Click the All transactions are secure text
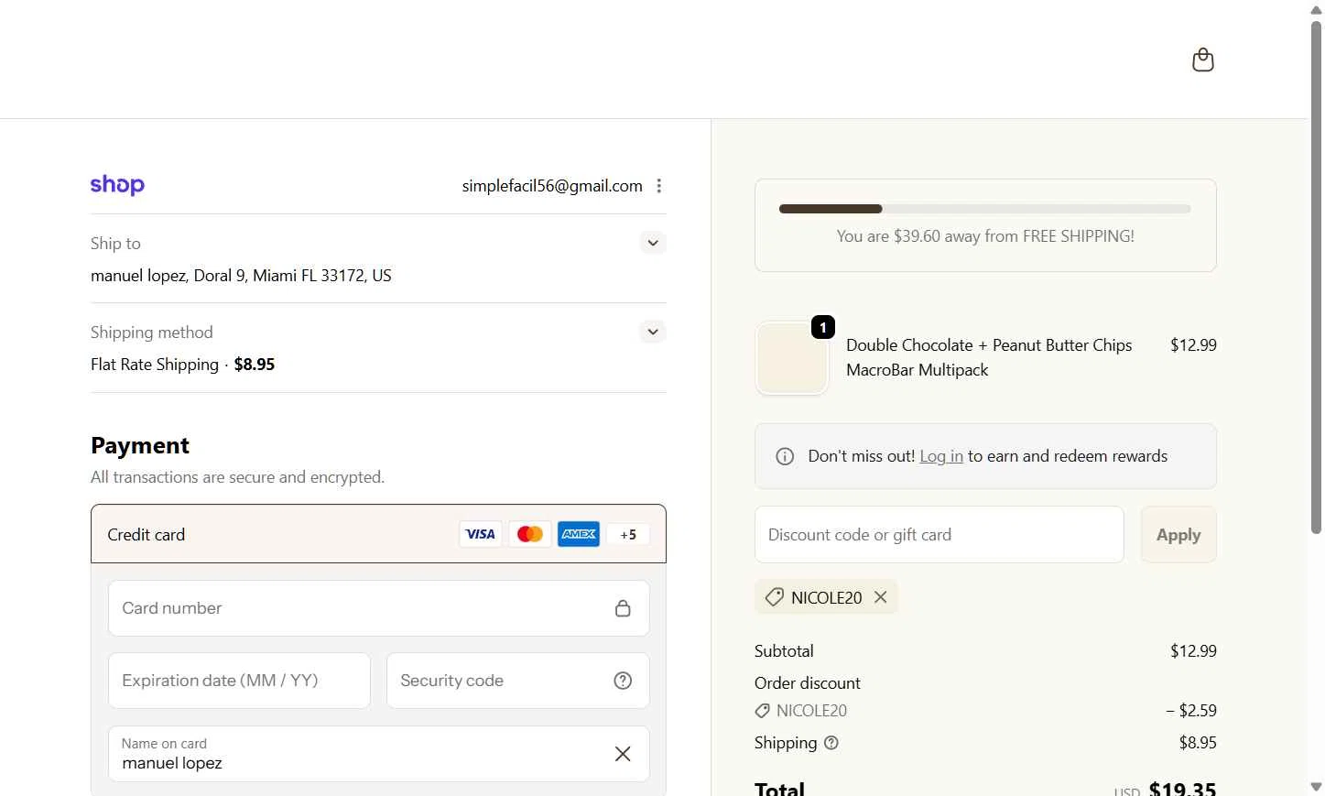 237,477
